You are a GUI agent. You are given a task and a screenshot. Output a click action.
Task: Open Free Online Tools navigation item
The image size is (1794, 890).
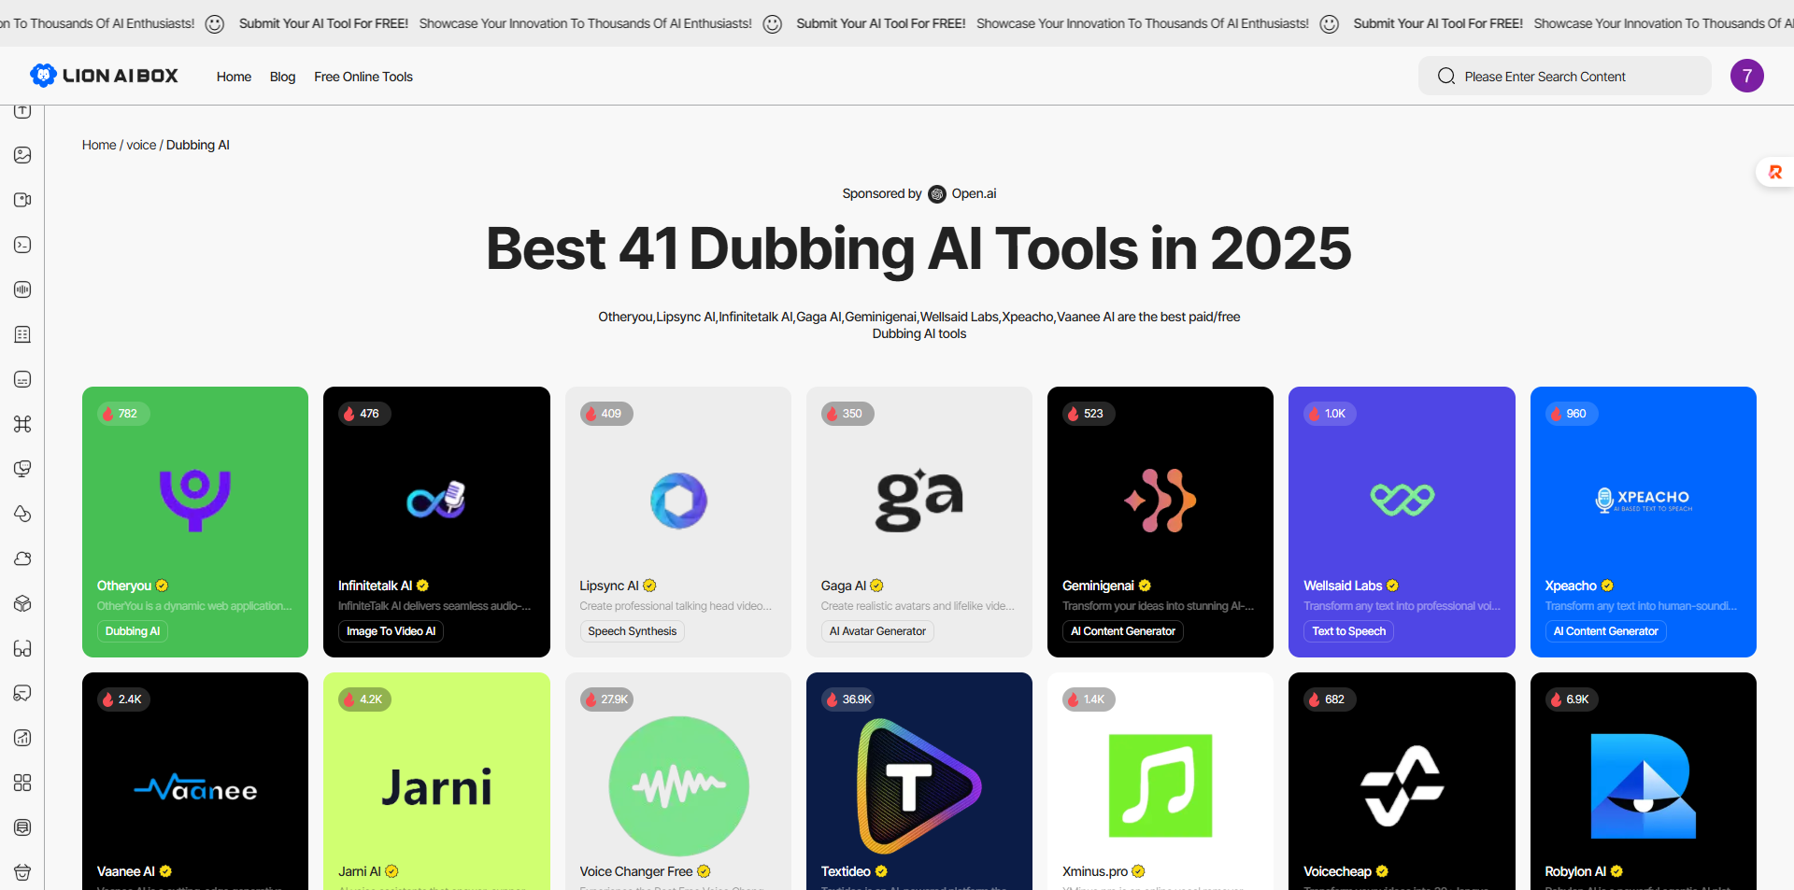(363, 77)
